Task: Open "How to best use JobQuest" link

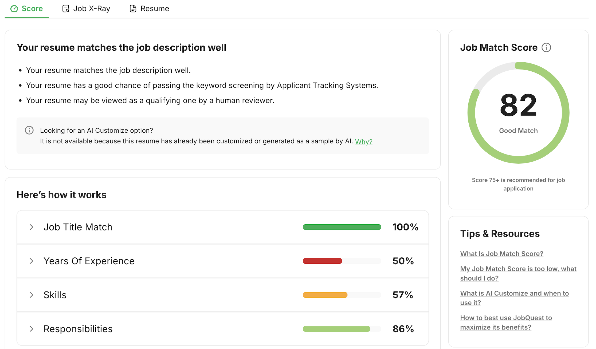Action: pyautogui.click(x=506, y=322)
